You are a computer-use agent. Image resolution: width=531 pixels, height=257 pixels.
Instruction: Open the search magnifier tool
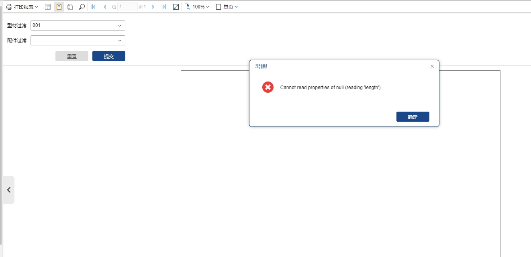82,7
